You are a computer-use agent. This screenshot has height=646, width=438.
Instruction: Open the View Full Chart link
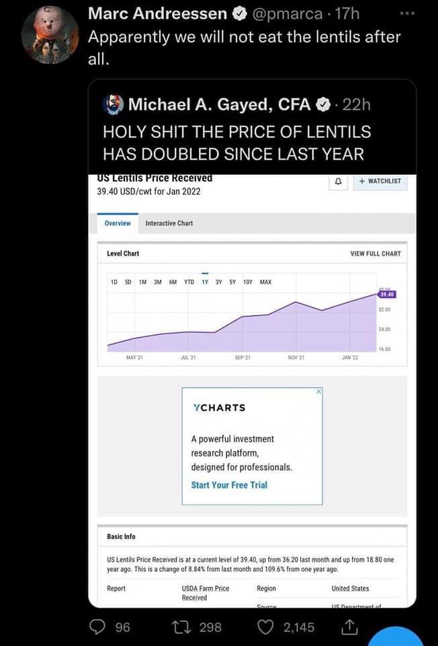[376, 254]
